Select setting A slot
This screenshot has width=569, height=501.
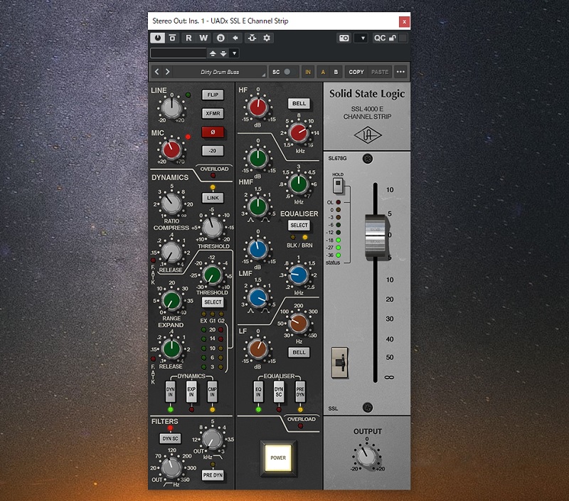click(321, 71)
